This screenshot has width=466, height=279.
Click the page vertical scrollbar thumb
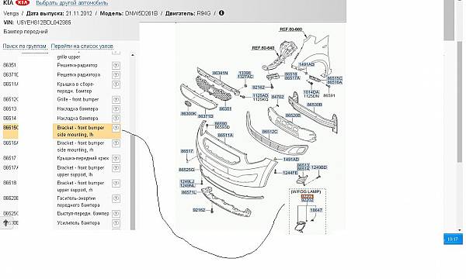pyautogui.click(x=449, y=20)
